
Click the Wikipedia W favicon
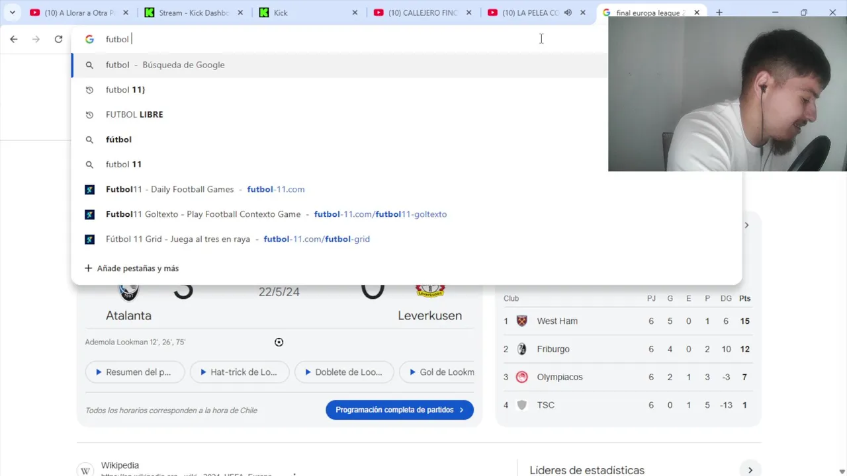point(85,470)
